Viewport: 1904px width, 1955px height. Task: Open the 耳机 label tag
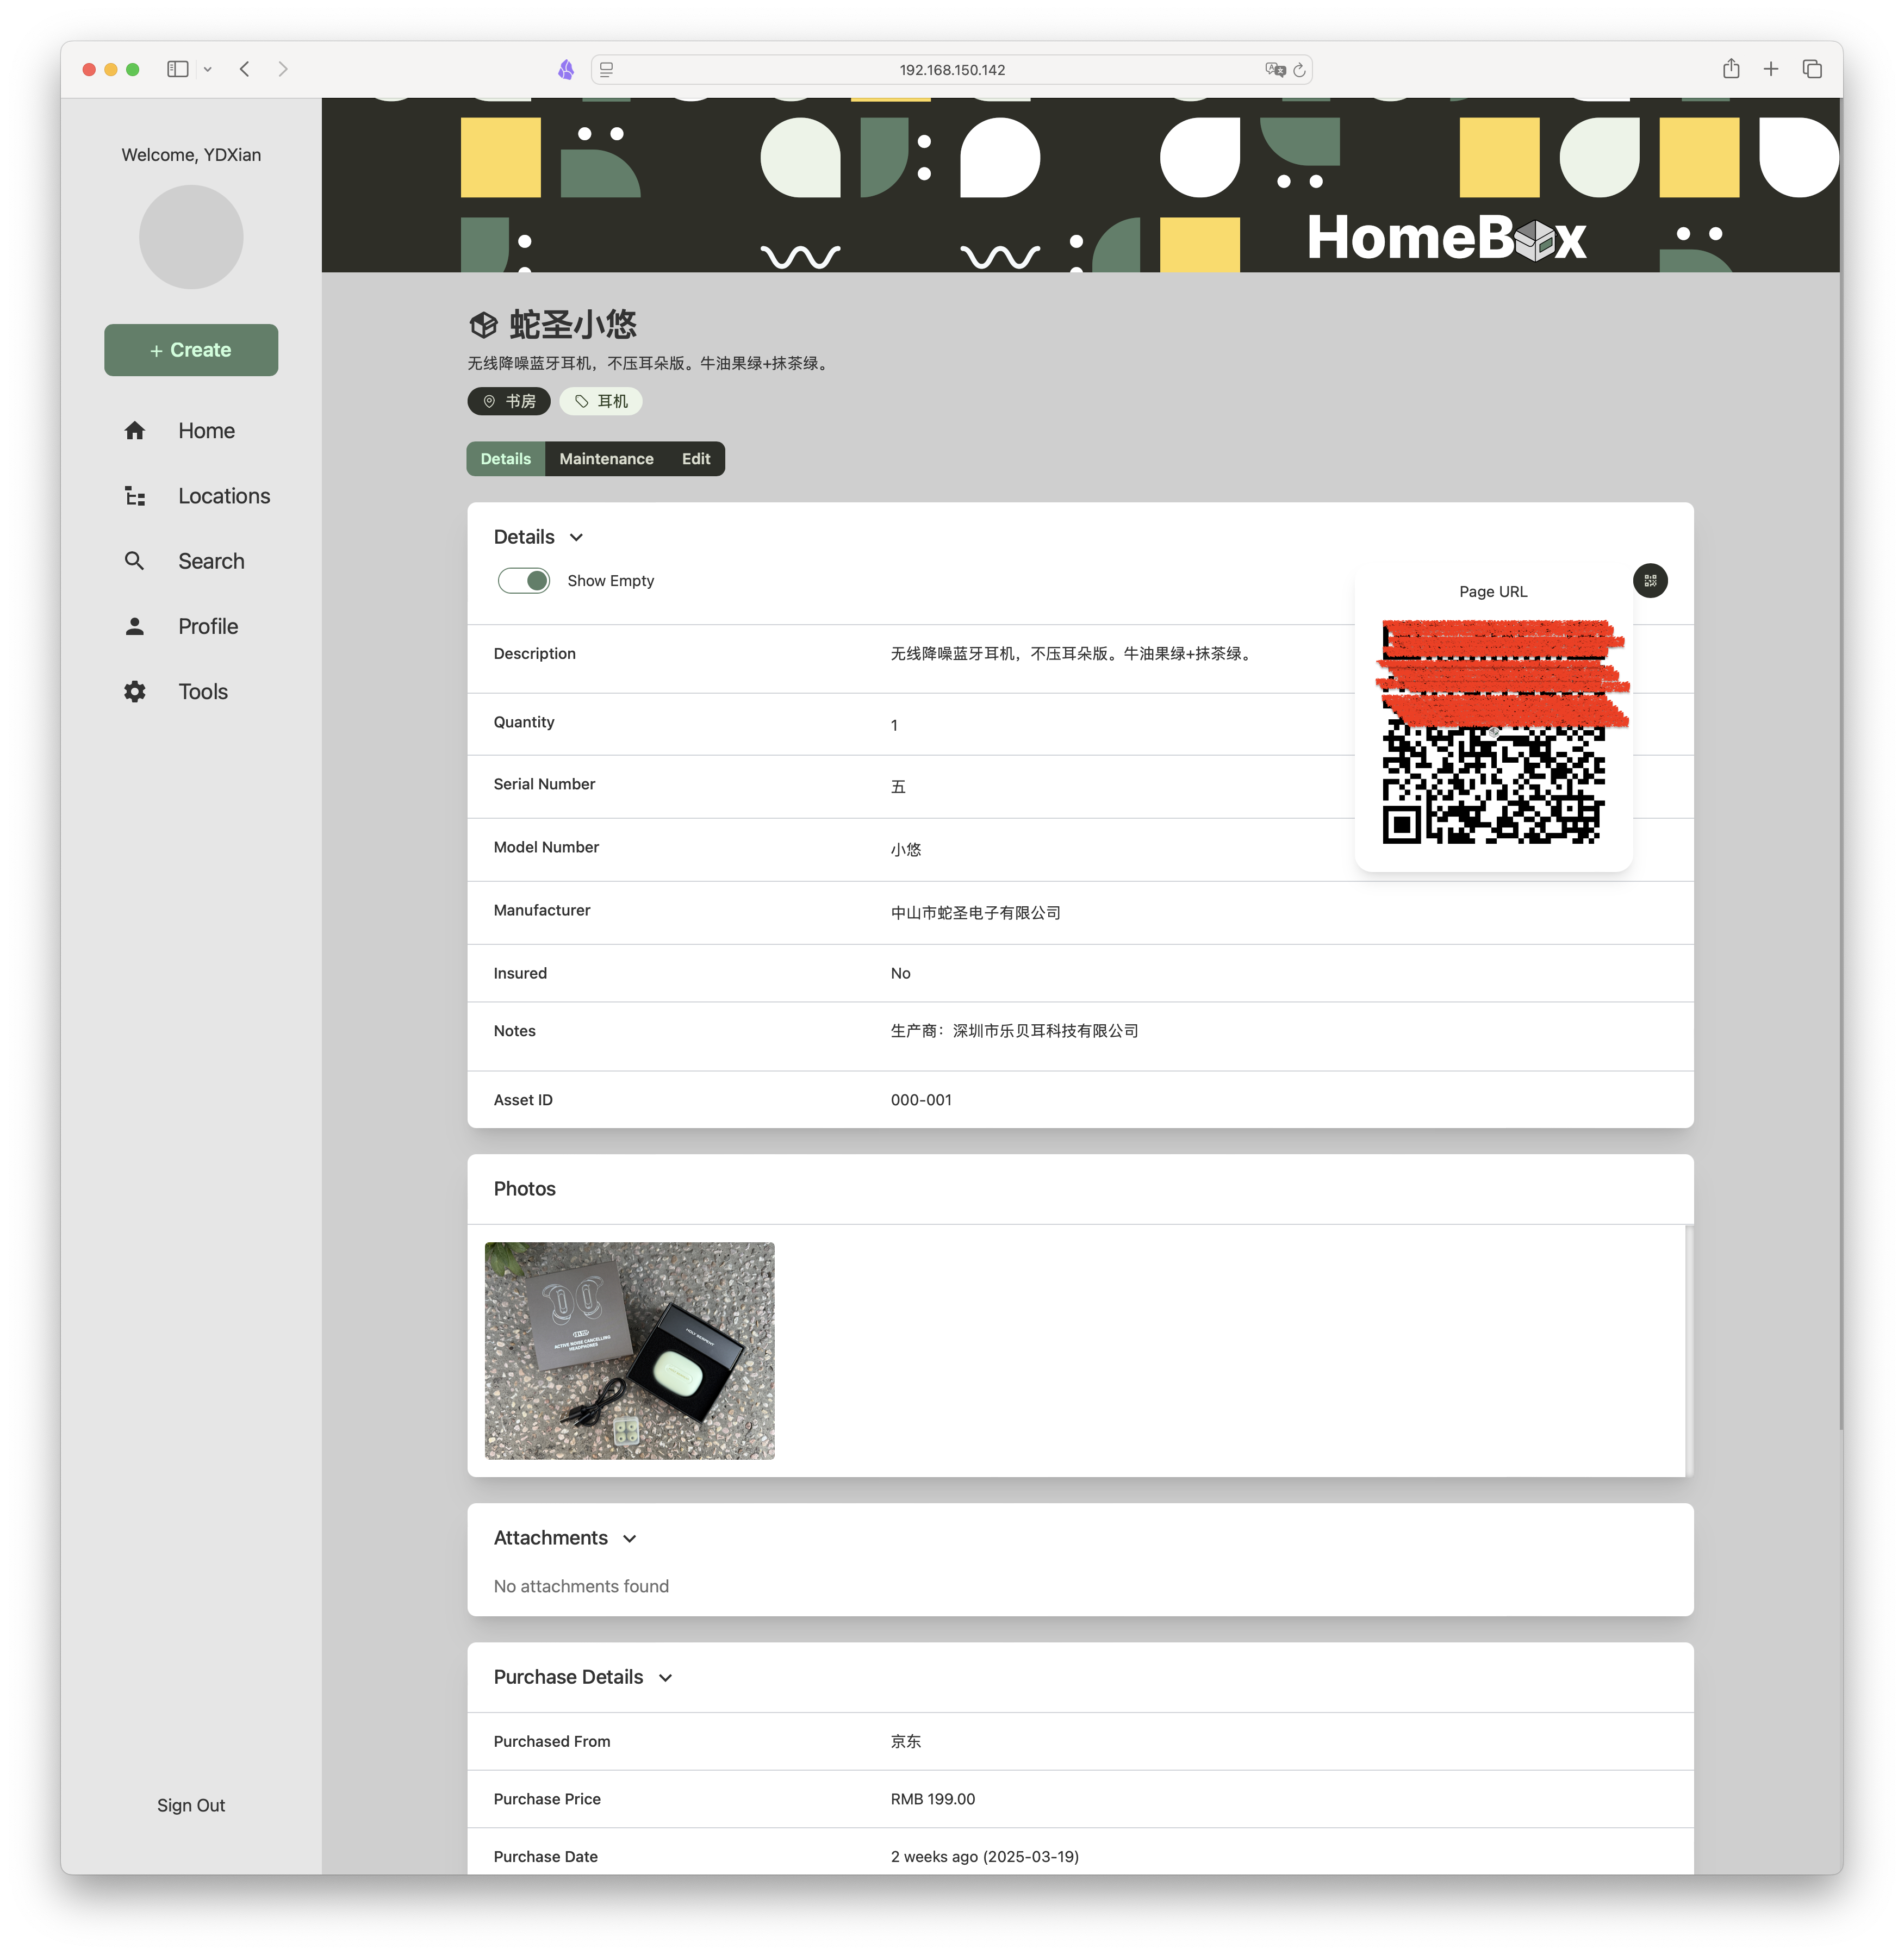601,401
